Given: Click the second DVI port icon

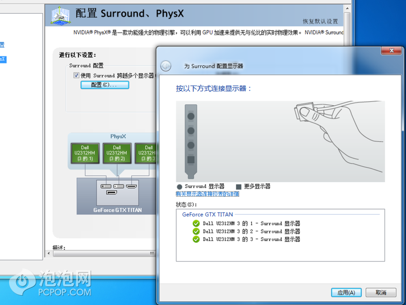Looking at the screenshot, I should tap(119, 186).
